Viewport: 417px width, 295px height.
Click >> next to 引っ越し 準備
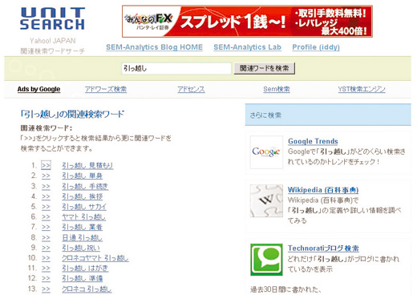coord(46,278)
